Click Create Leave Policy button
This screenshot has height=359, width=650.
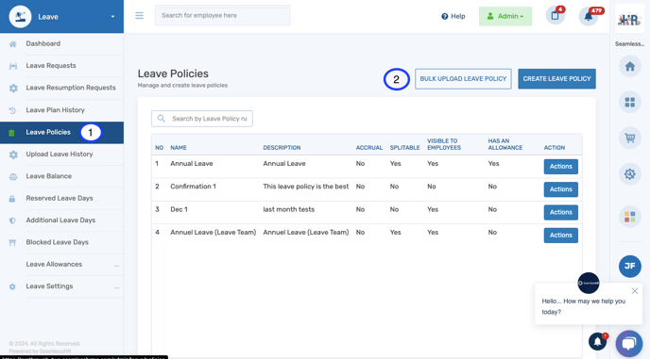tap(556, 78)
